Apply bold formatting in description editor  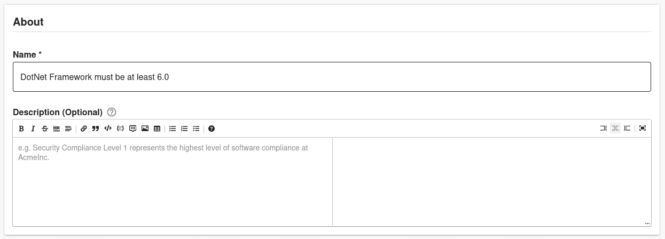[x=21, y=129]
